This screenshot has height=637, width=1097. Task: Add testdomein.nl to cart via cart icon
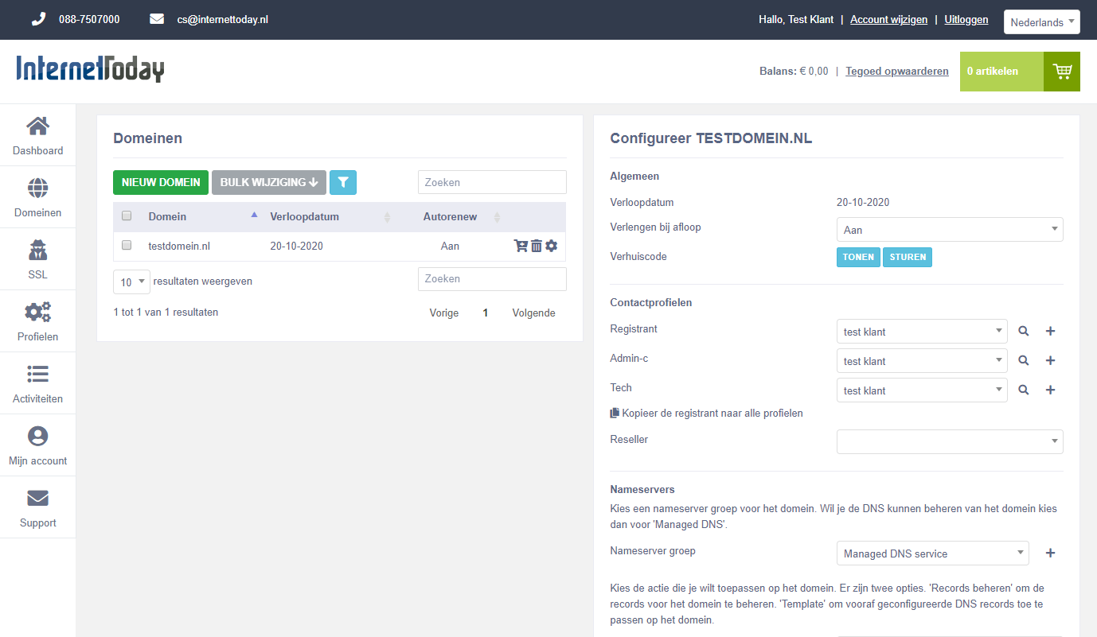tap(521, 247)
